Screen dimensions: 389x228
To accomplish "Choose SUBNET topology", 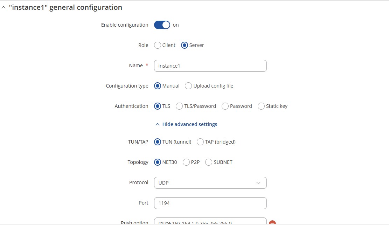I will click(209, 162).
